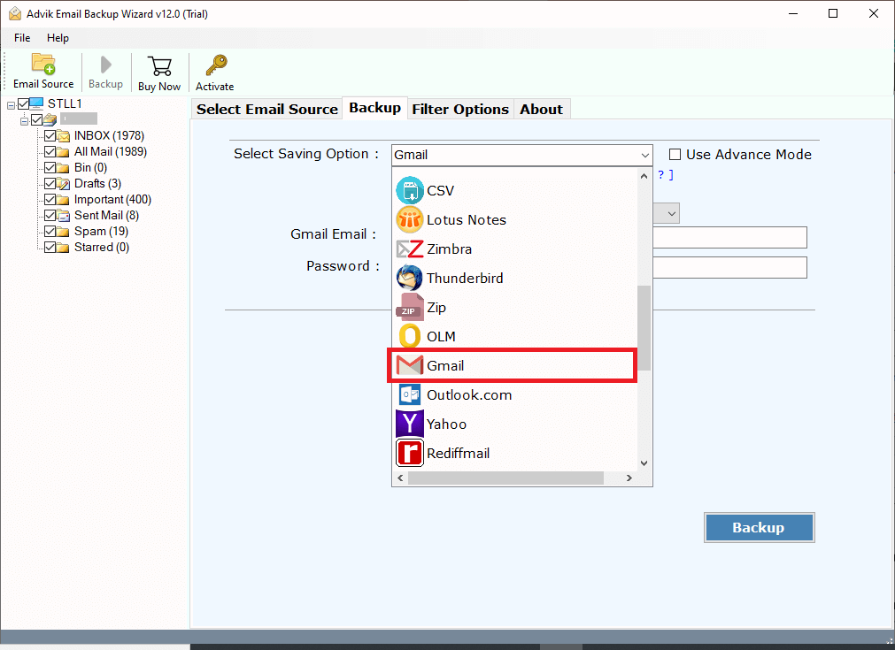
Task: Select Thunderbird icon in list
Action: [409, 278]
